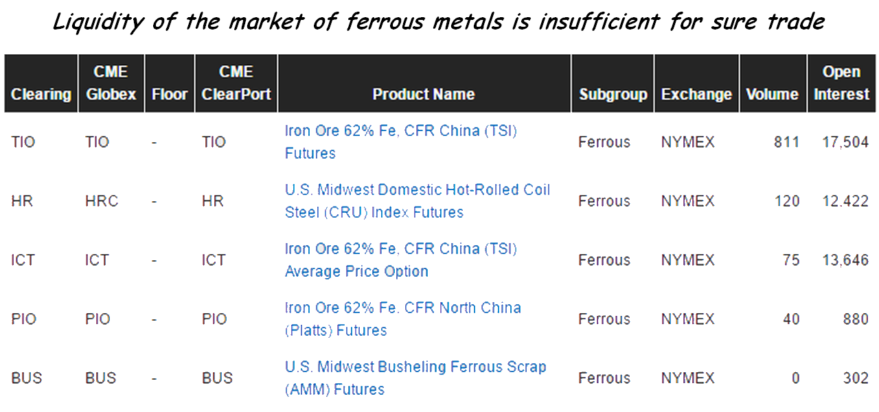
Task: Sort by Open Interest column header
Action: [x=842, y=84]
